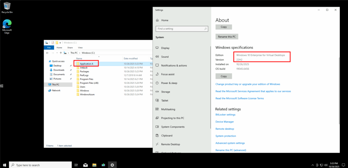348x168 pixels.
Task: Open the Display settings page
Action: 165,48
